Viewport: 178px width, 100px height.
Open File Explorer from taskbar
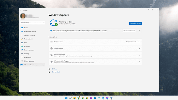[x=74, y=98]
